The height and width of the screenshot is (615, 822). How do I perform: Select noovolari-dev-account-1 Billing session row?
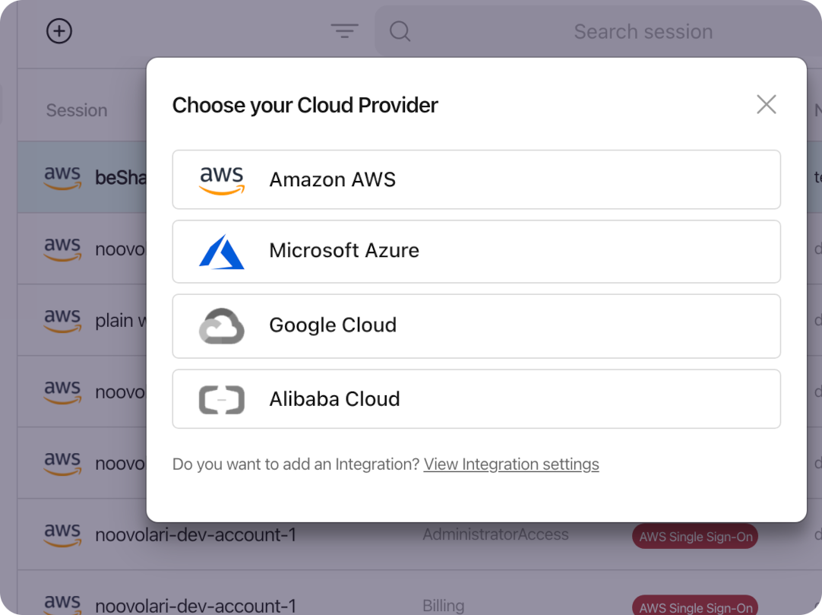pos(419,593)
